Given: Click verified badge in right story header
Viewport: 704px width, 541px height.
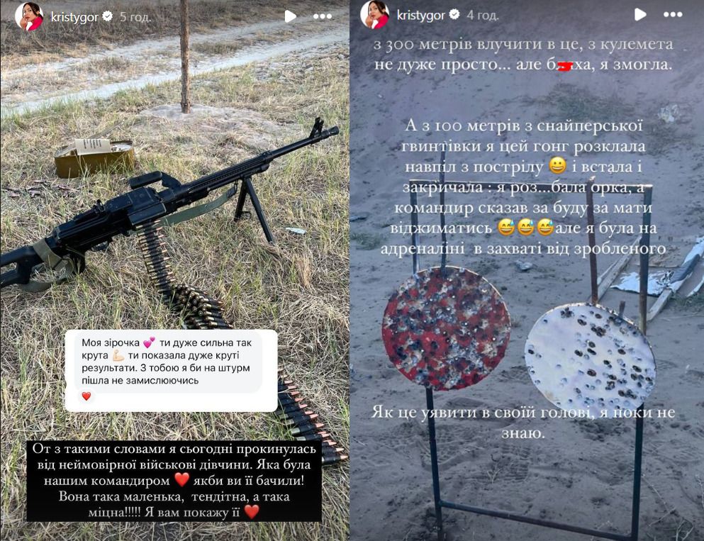Looking at the screenshot, I should coord(454,15).
